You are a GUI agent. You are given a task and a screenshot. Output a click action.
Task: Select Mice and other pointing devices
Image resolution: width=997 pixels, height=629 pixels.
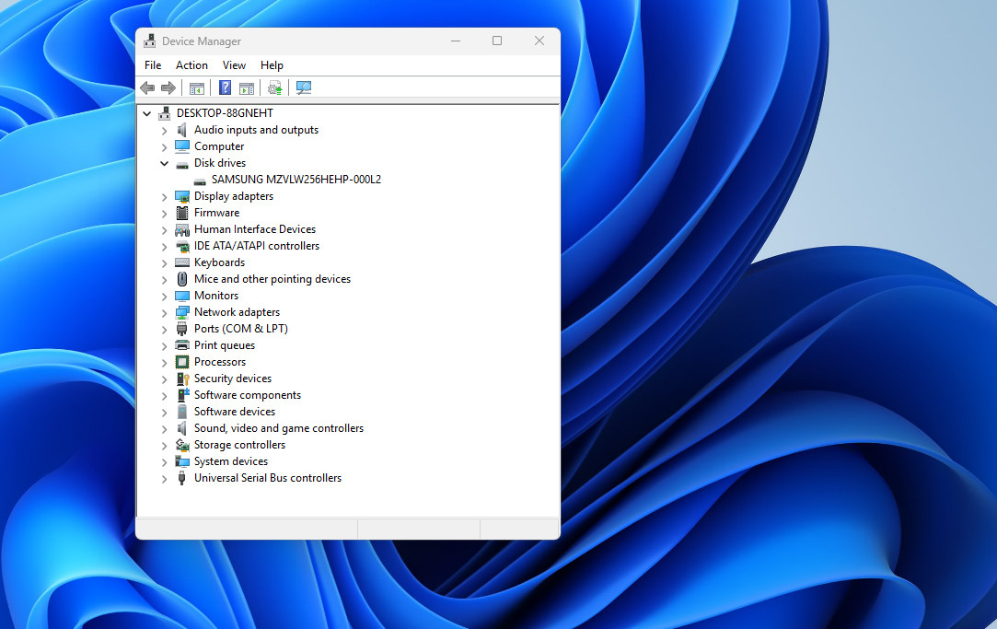click(272, 279)
